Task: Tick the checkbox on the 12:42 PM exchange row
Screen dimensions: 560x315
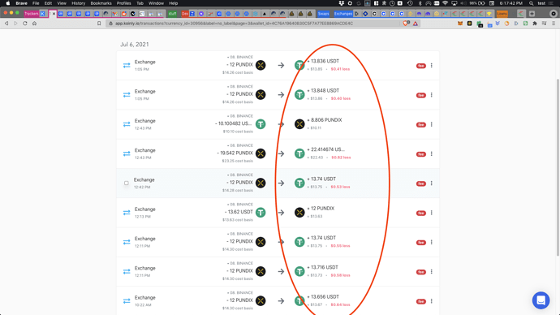Action: click(126, 183)
